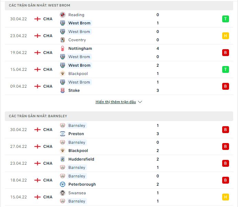Click the Huddersfield club crest icon
Image resolution: width=238 pixels, height=207 pixels.
[63, 159]
